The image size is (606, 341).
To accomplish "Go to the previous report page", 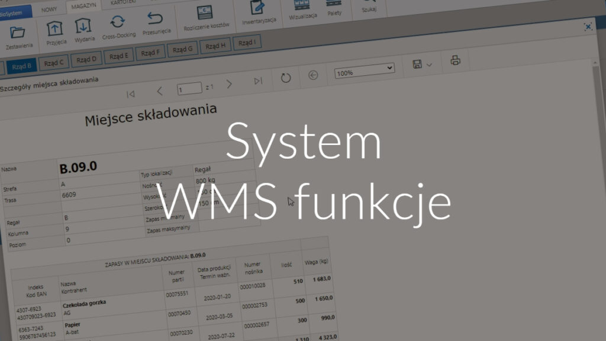I will click(160, 91).
